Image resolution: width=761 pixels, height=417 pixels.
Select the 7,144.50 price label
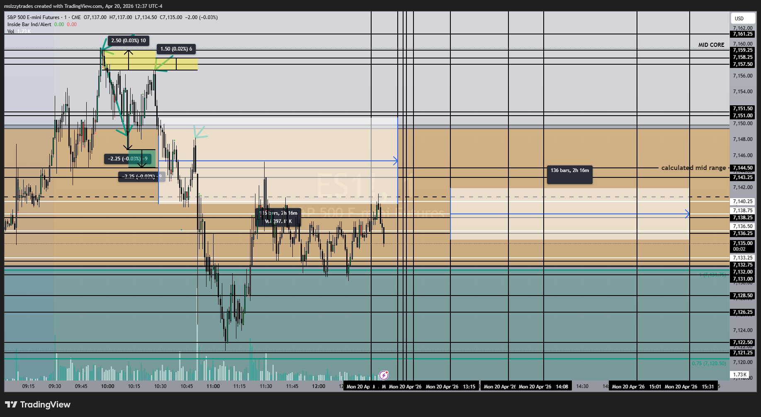point(743,168)
